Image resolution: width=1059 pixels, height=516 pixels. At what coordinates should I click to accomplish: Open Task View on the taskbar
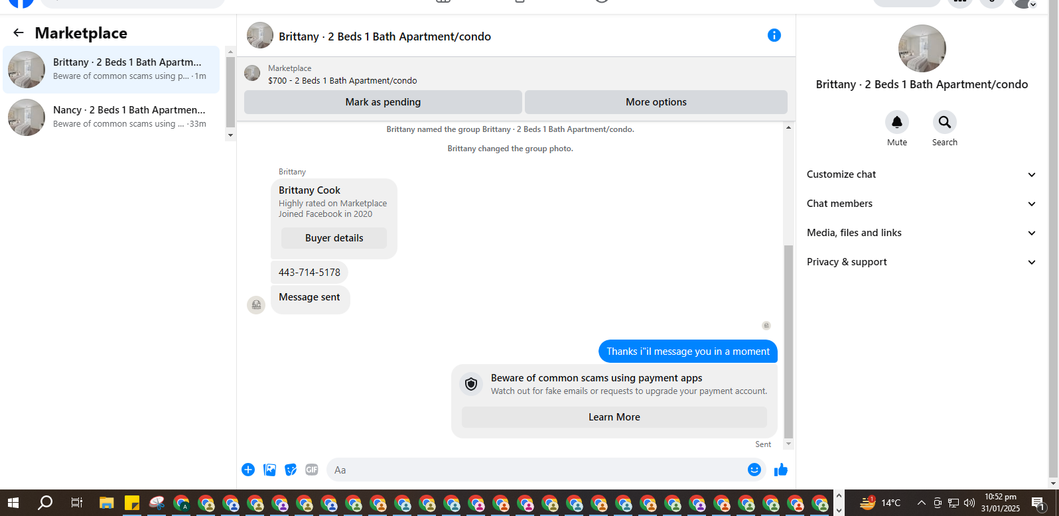click(x=76, y=503)
